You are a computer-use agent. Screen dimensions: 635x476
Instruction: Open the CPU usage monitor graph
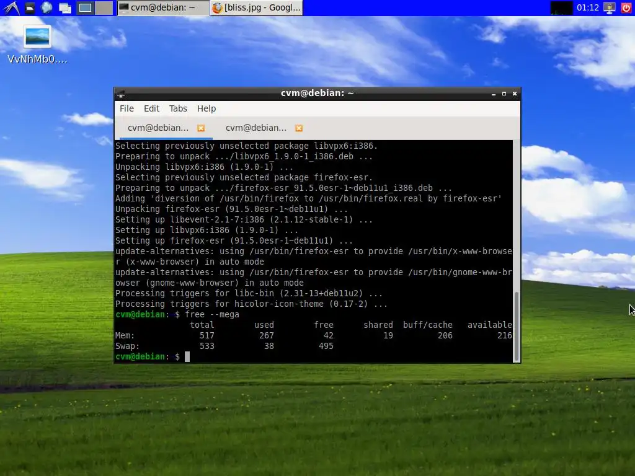pos(561,7)
